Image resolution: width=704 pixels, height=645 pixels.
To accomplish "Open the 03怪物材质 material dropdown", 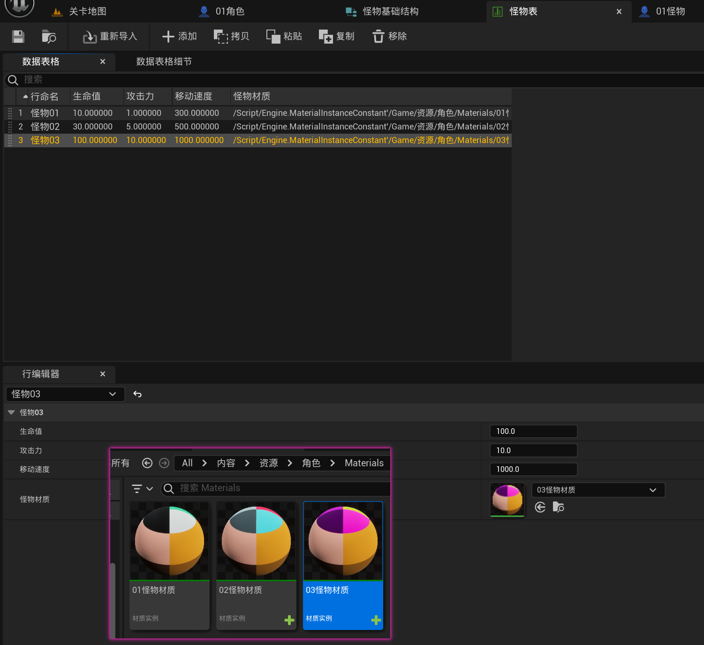I will tap(598, 490).
